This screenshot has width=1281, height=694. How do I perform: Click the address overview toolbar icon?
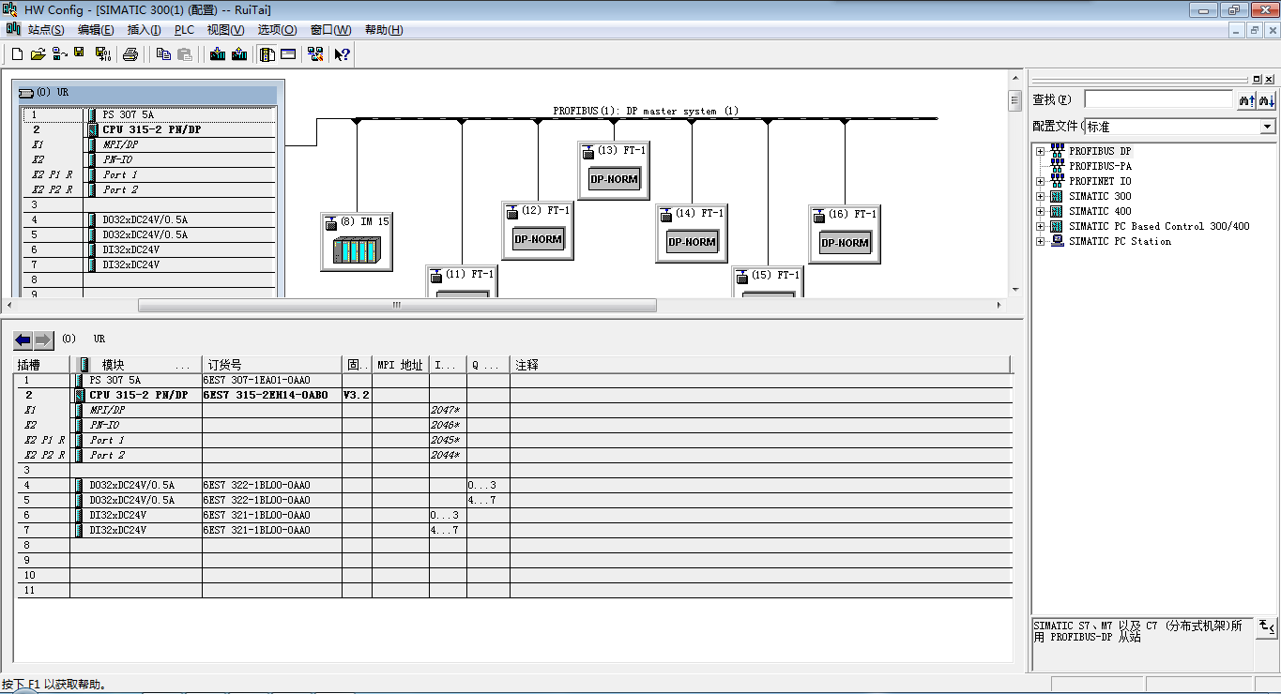click(288, 54)
